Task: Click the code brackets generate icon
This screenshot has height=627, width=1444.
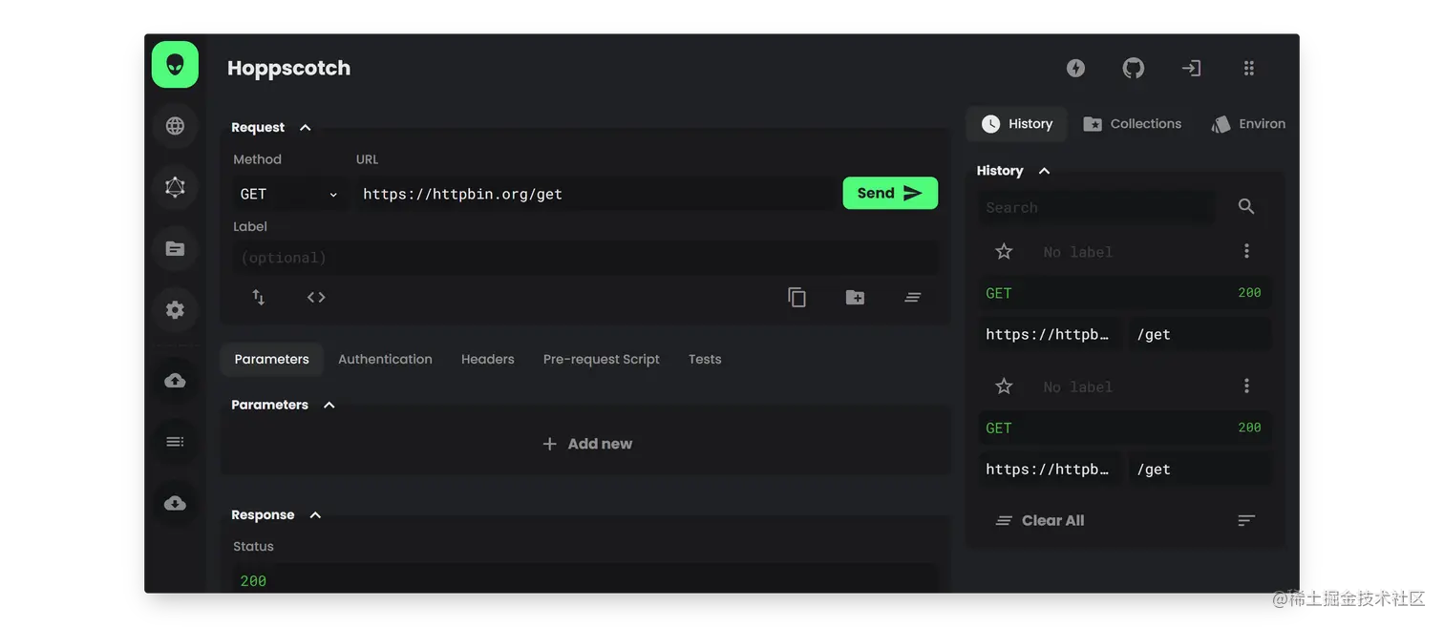Action: coord(316,297)
